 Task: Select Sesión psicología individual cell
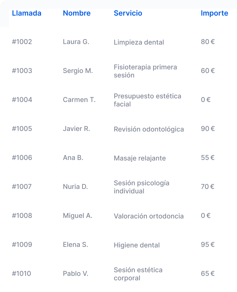pos(142,187)
